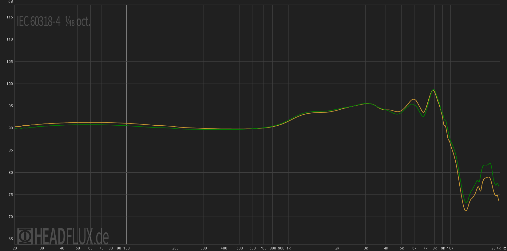This screenshot has height=251, width=507.
Task: Click the 6k frequency axis label
Action: pyautogui.click(x=414, y=248)
